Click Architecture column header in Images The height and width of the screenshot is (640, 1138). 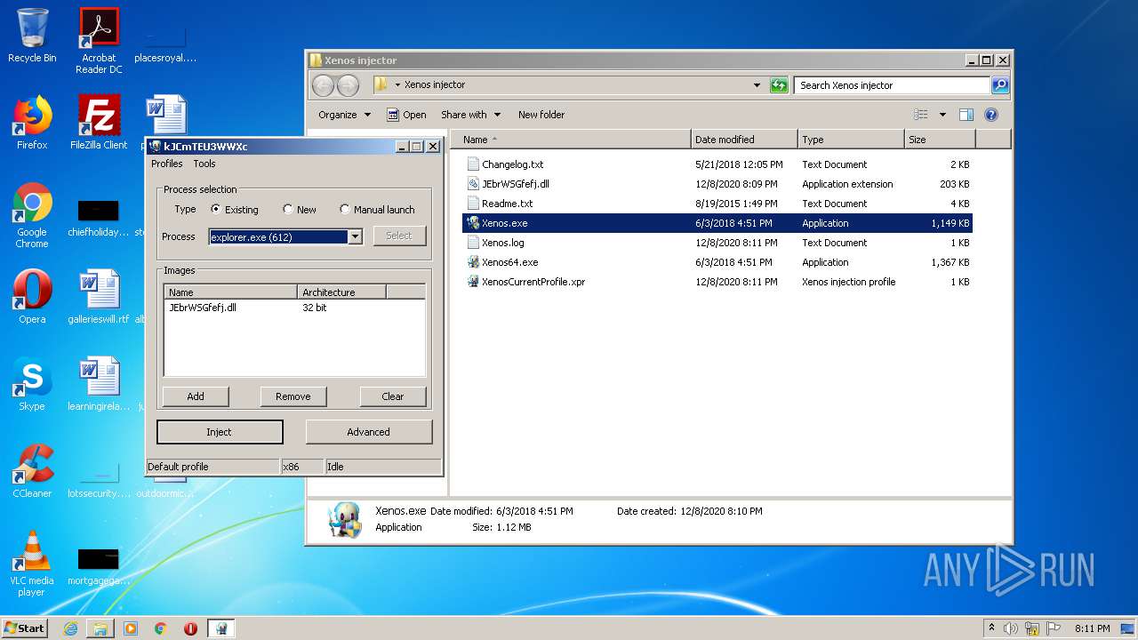tap(341, 292)
